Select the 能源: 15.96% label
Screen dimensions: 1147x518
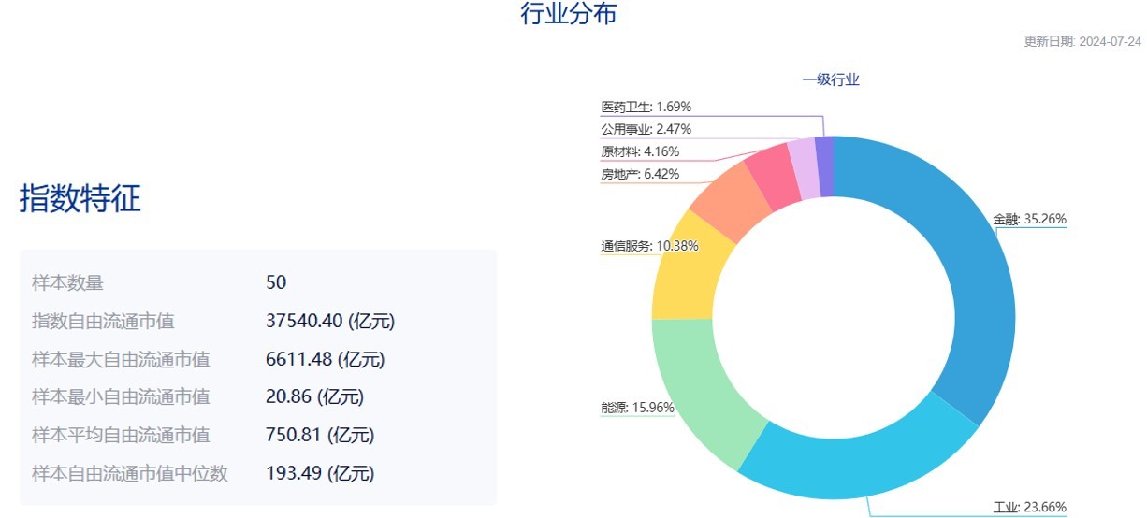637,408
